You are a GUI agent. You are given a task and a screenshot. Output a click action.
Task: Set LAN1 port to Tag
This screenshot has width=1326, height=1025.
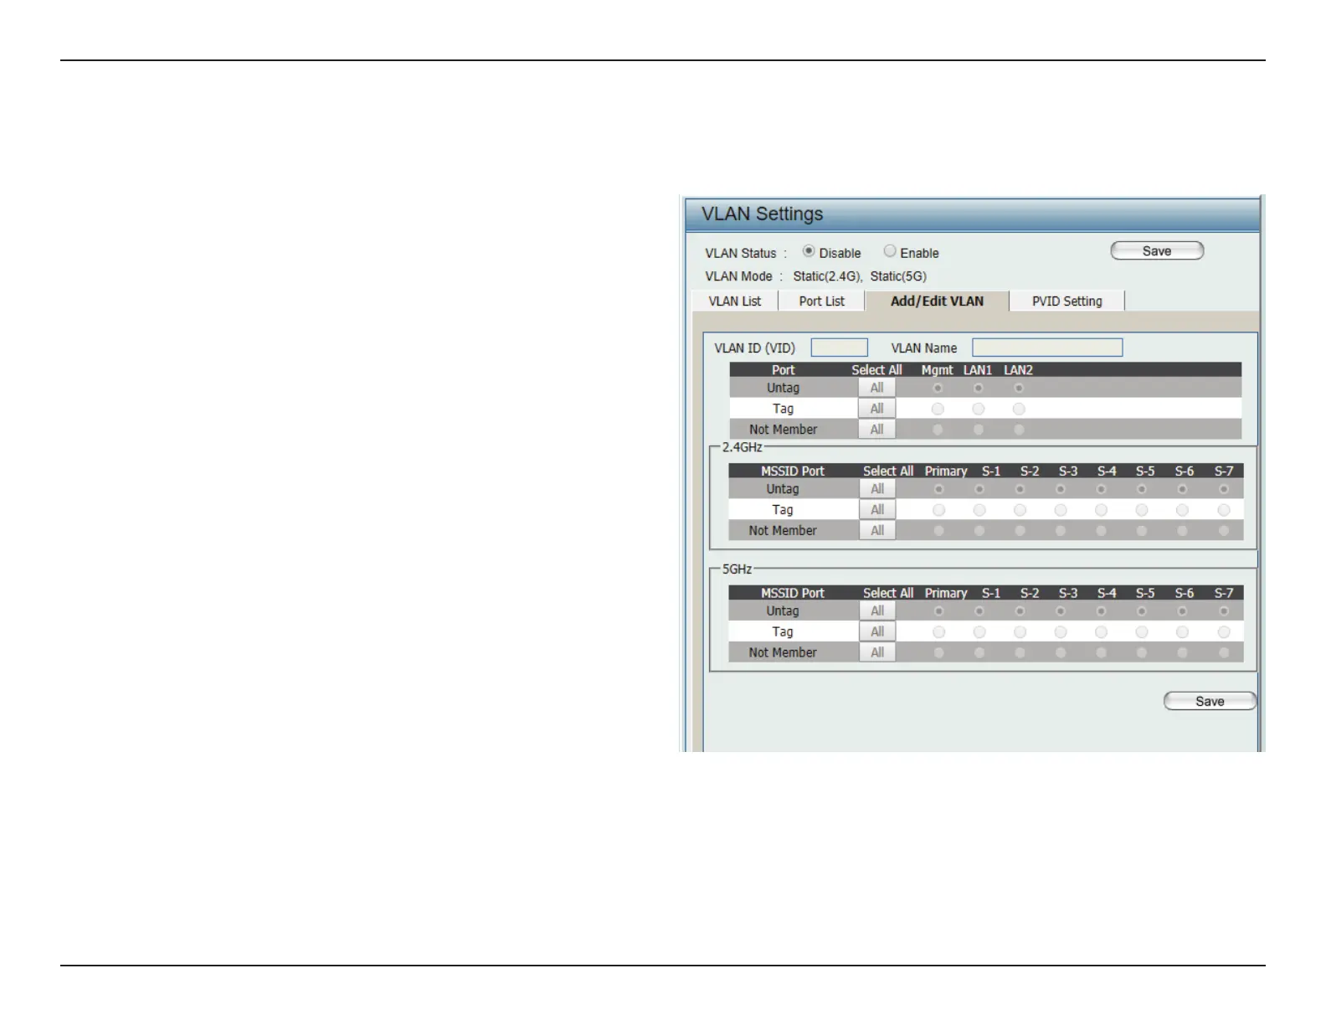[978, 409]
